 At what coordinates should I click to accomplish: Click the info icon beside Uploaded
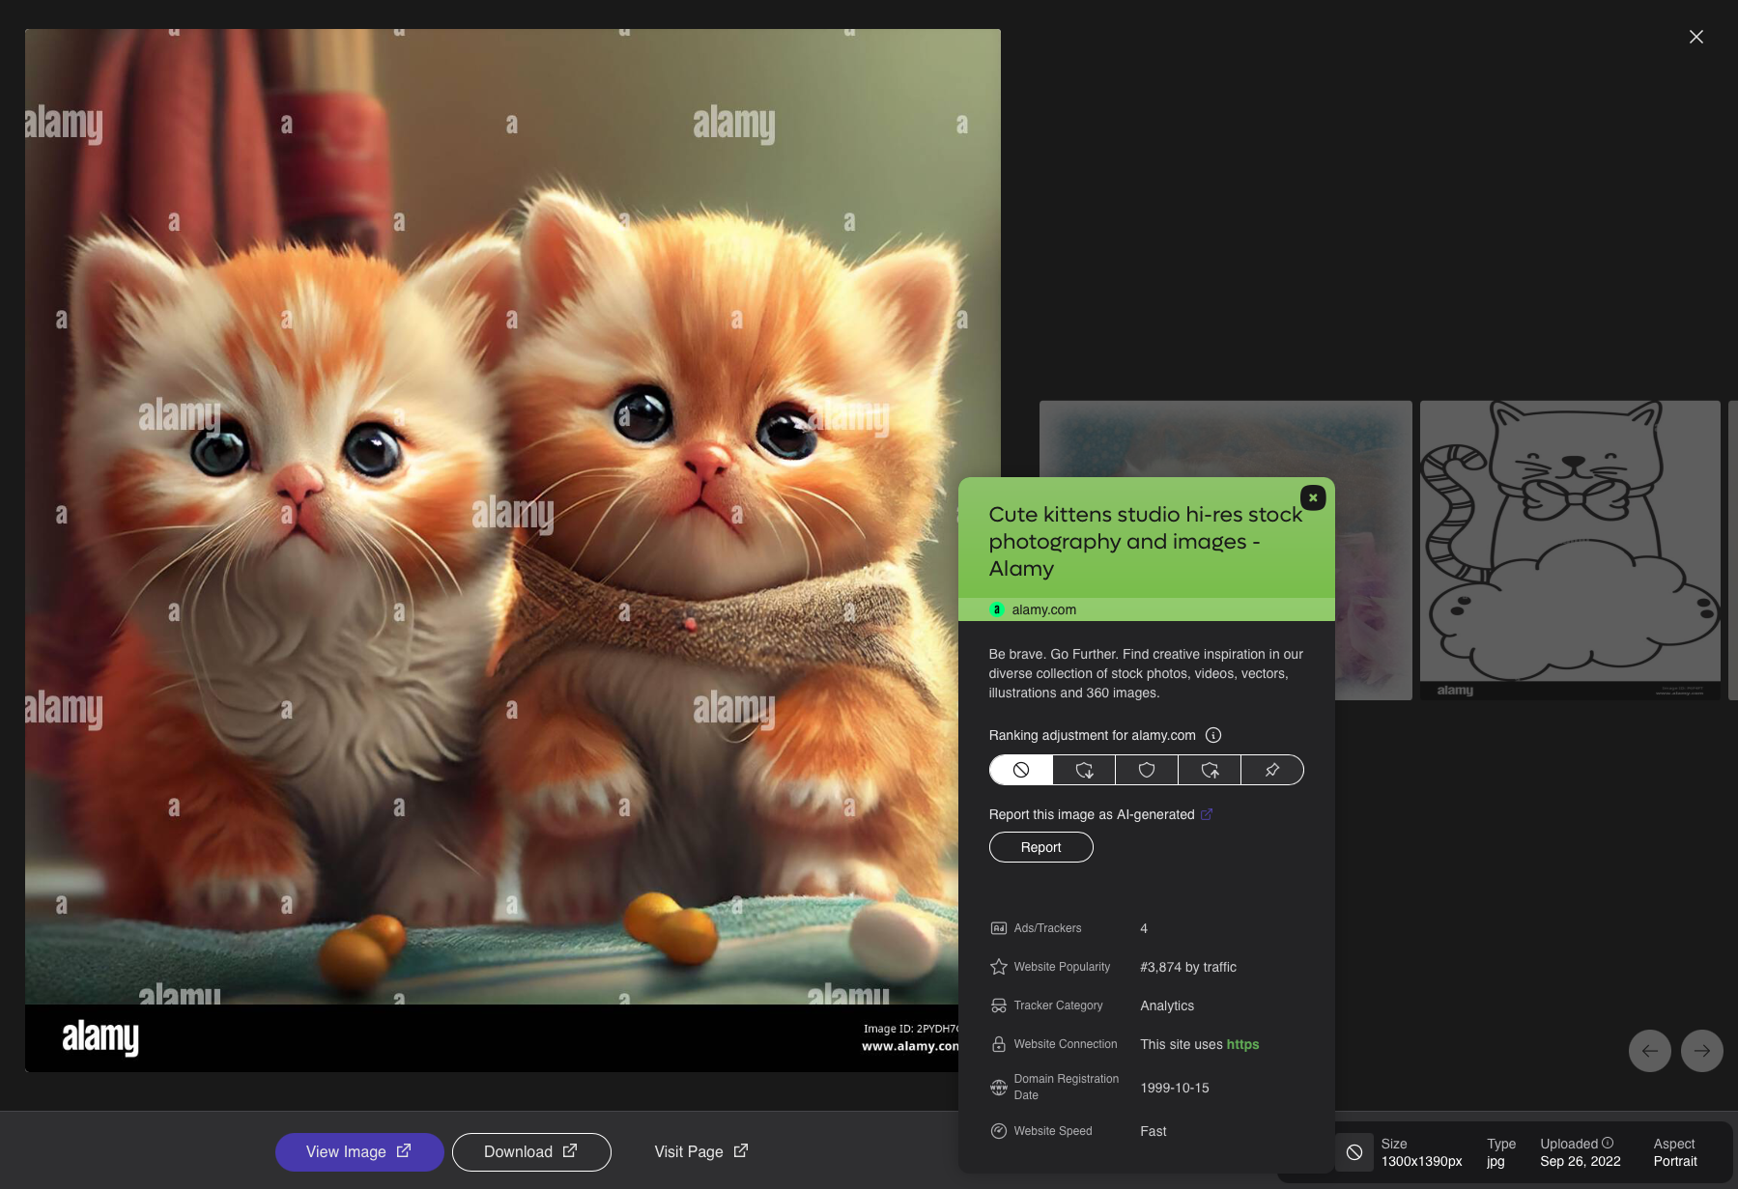pos(1608,1143)
